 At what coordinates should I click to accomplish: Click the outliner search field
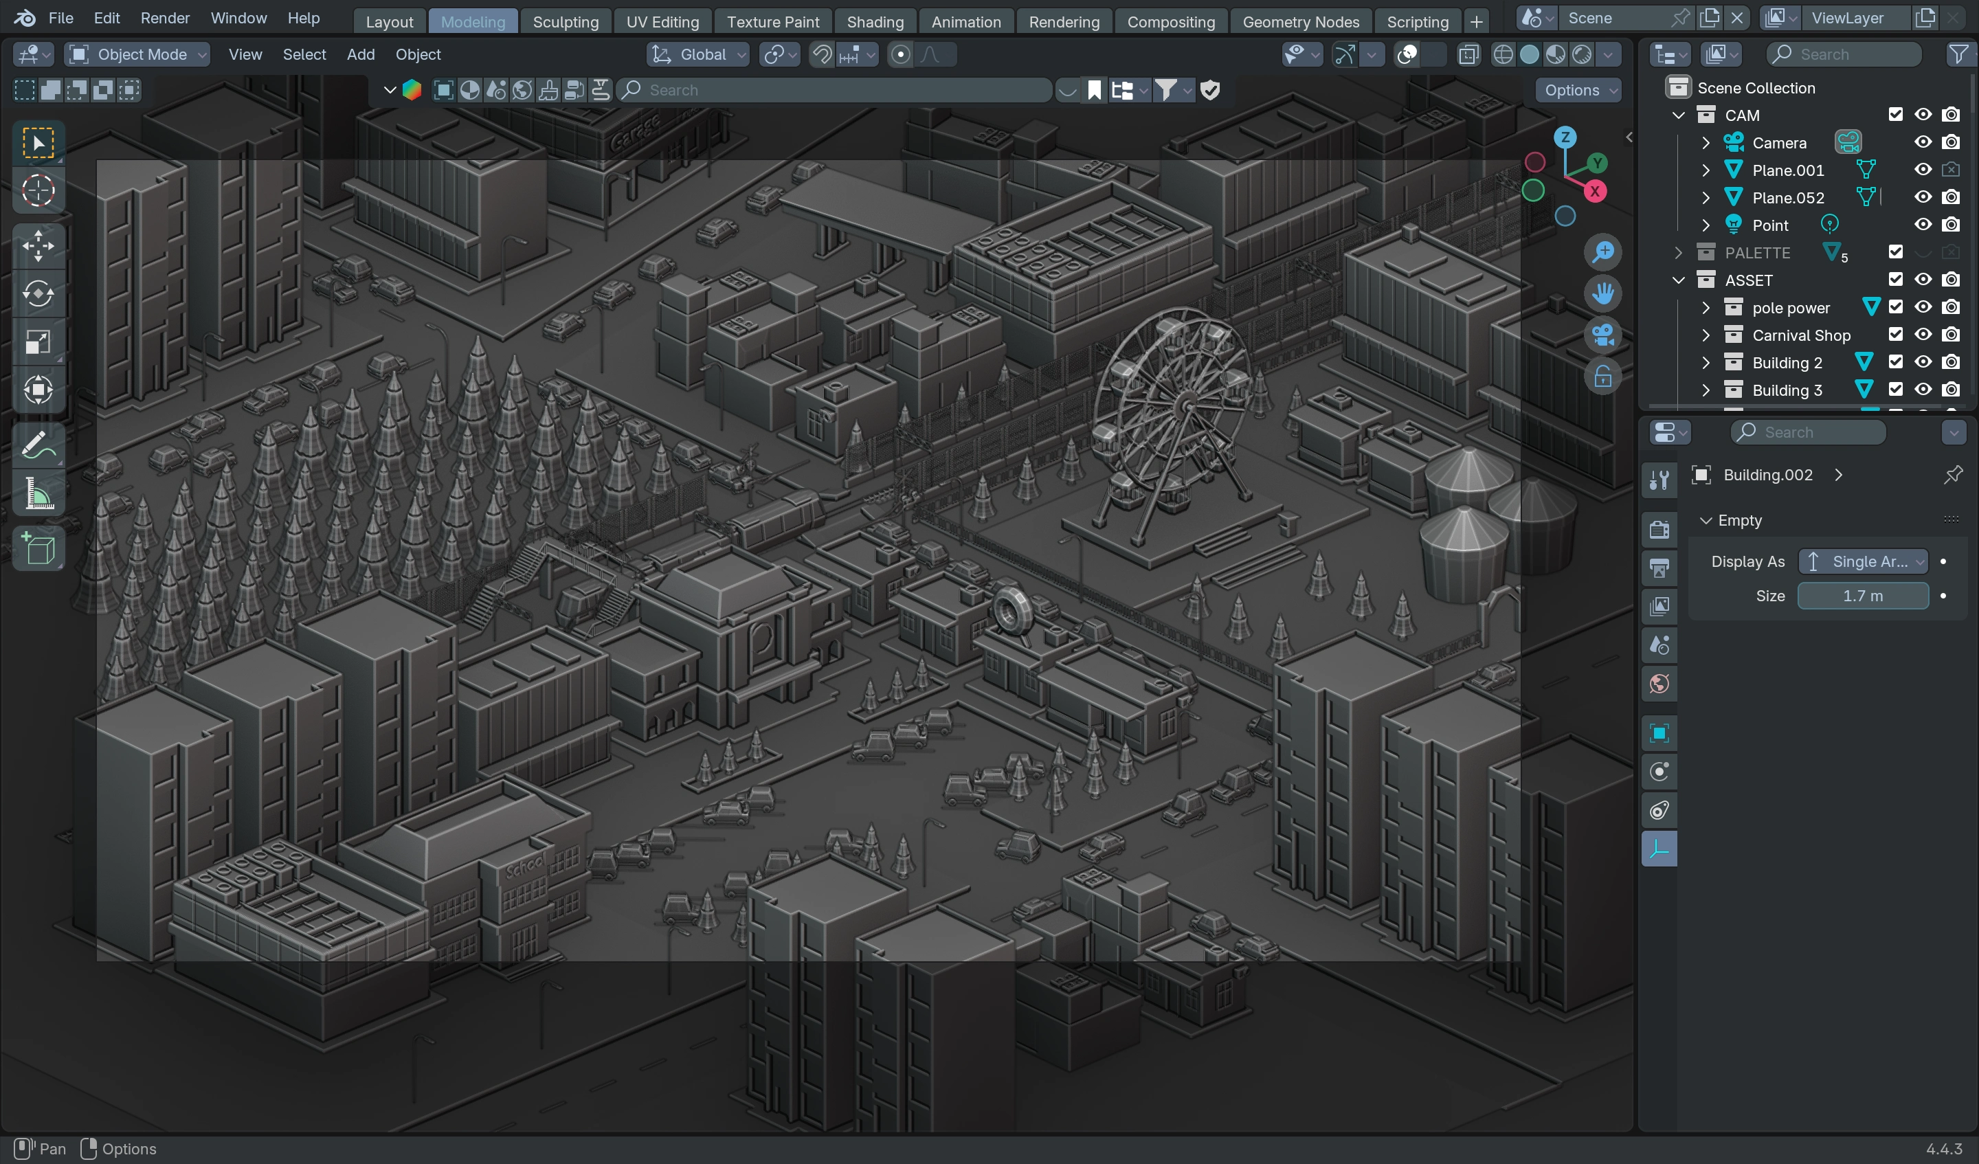tap(1843, 54)
